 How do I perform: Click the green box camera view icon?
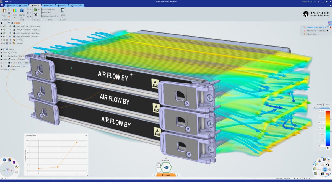(x=35, y=9)
